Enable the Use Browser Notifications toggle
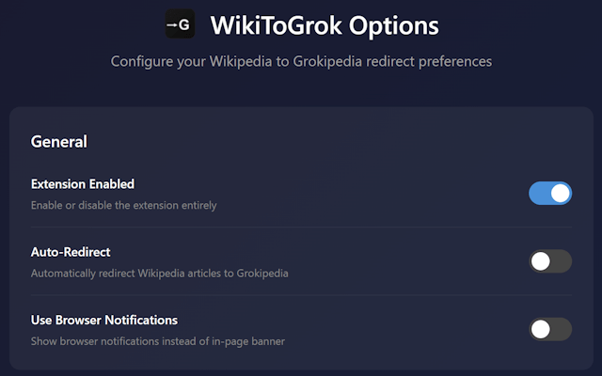 [550, 329]
